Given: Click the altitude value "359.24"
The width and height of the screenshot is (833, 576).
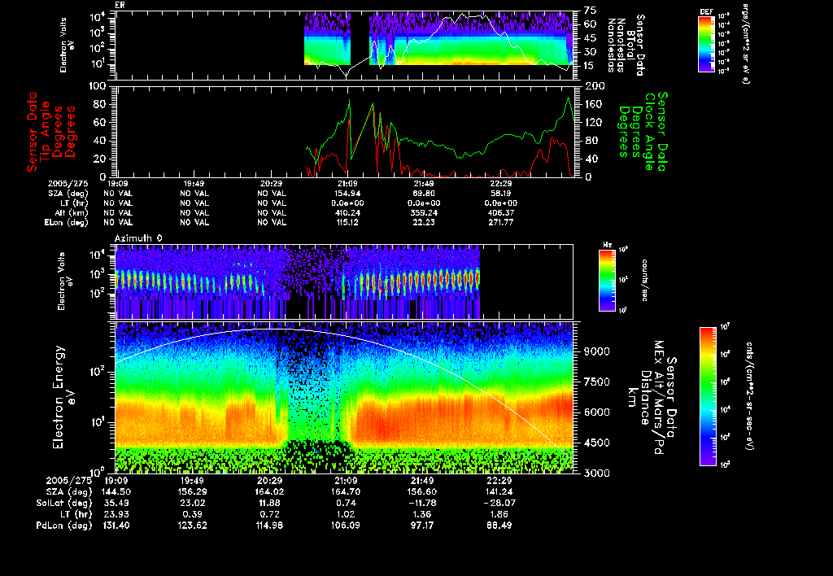Looking at the screenshot, I should (x=423, y=212).
